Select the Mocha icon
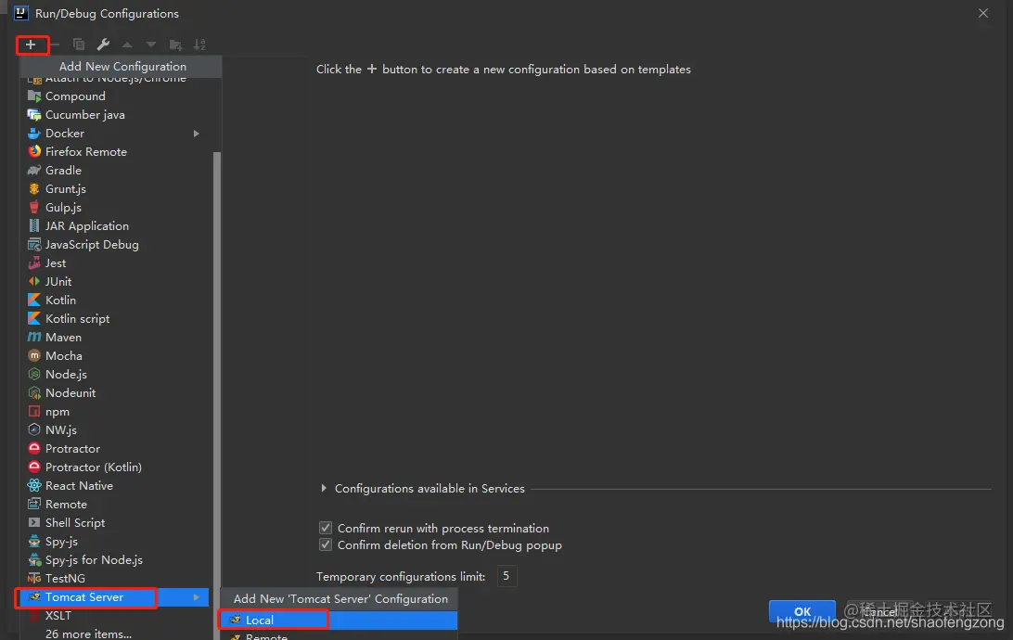This screenshot has height=640, width=1013. pos(34,356)
